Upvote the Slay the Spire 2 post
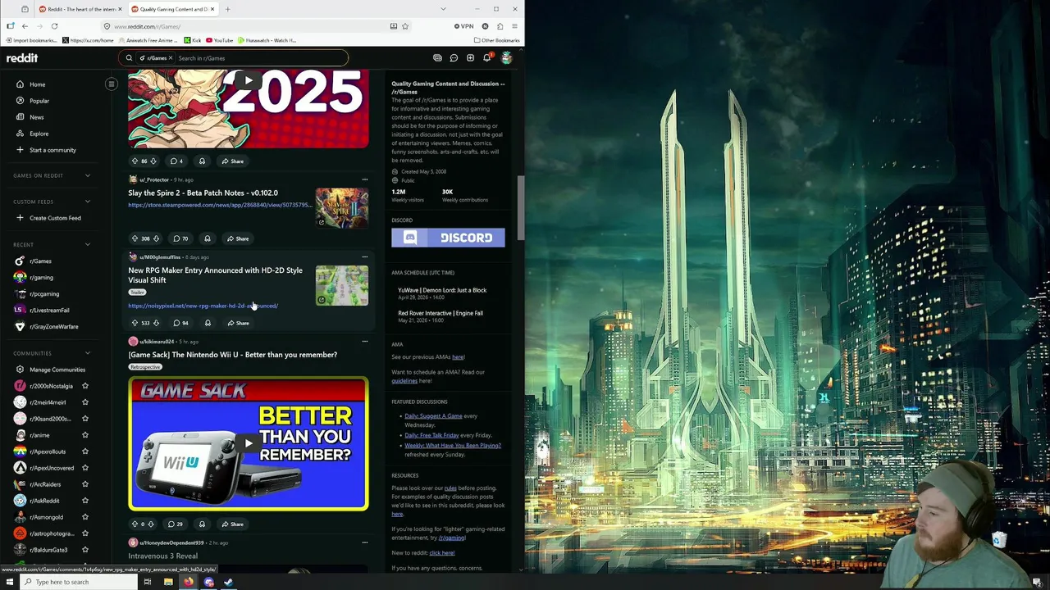The width and height of the screenshot is (1050, 590). click(x=135, y=238)
